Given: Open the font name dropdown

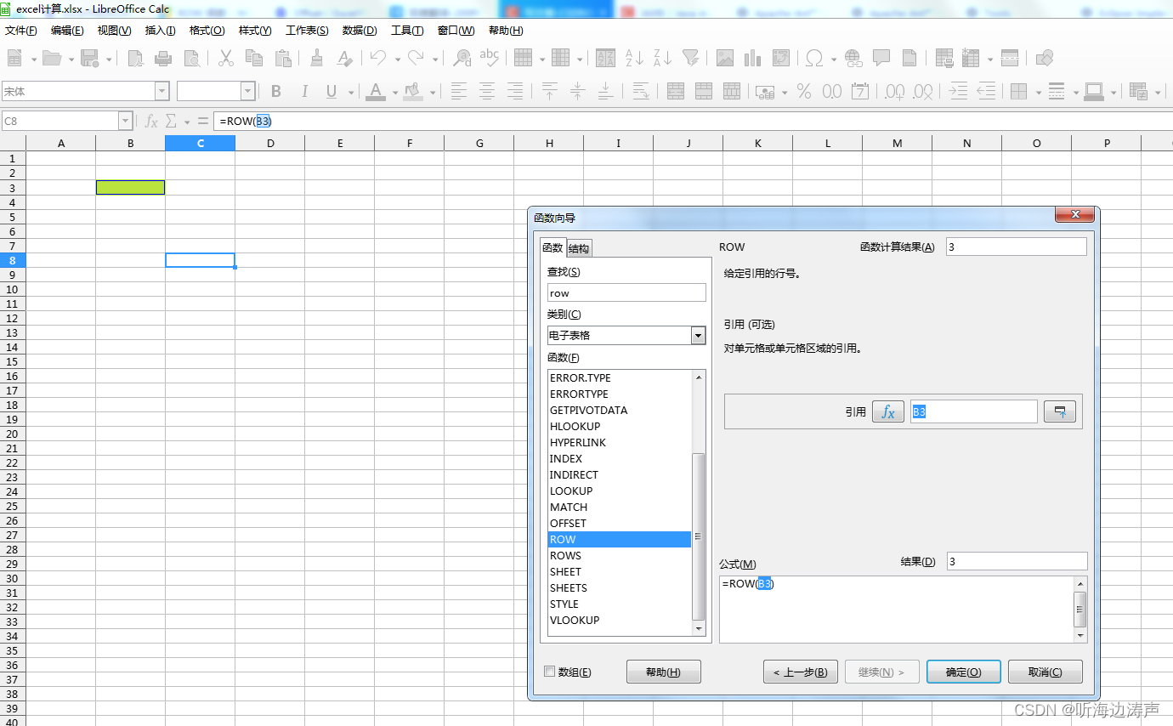Looking at the screenshot, I should click(x=162, y=91).
